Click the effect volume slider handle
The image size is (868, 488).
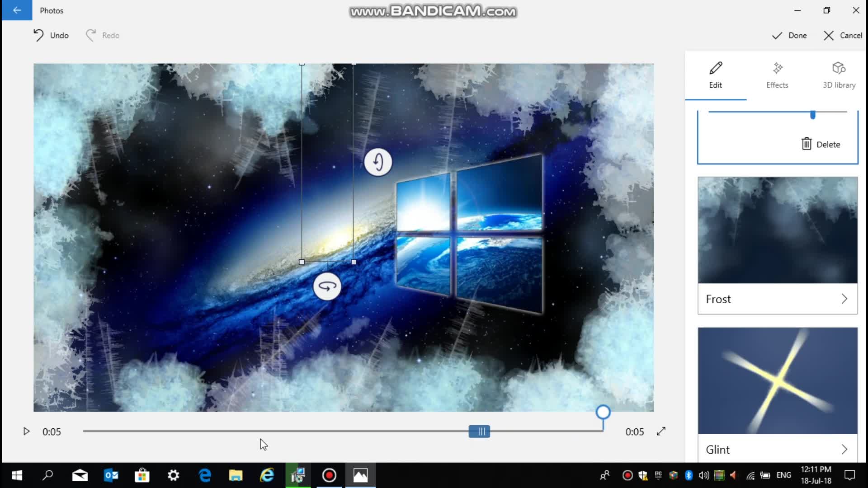812,115
